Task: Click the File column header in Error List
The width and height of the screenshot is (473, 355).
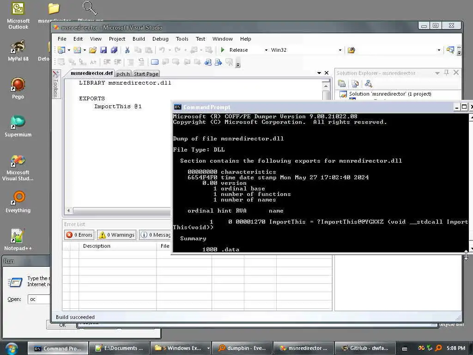Action: (164, 246)
